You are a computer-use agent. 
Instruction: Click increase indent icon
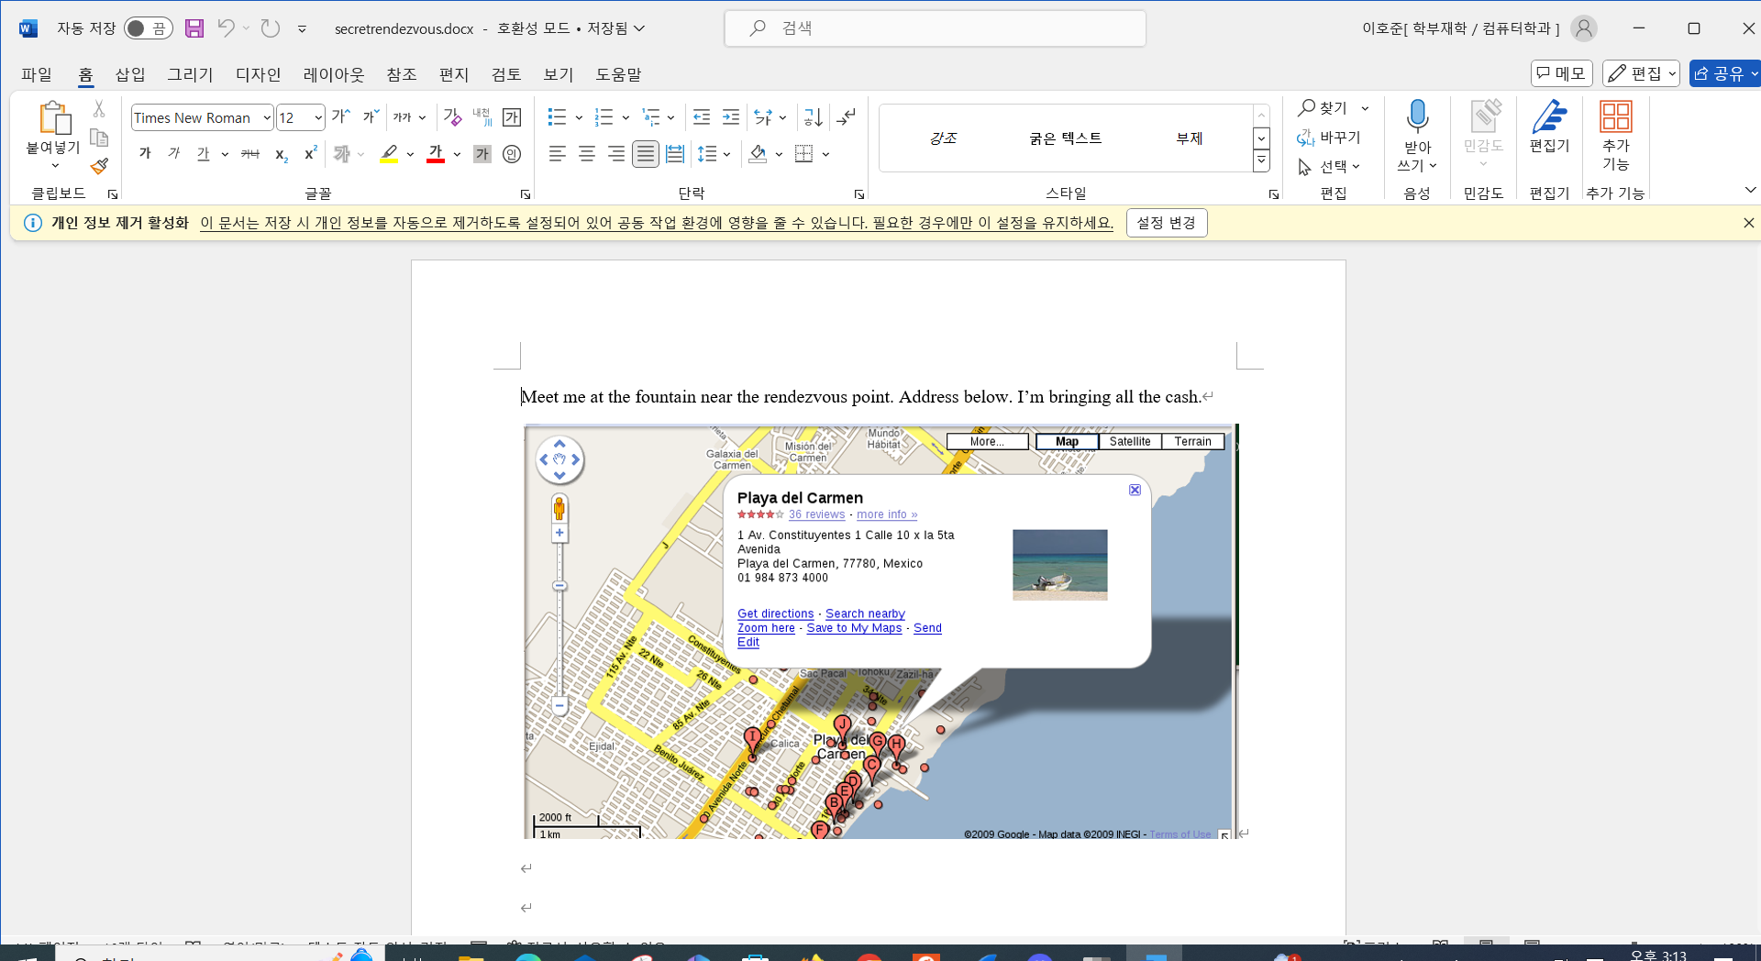(731, 116)
